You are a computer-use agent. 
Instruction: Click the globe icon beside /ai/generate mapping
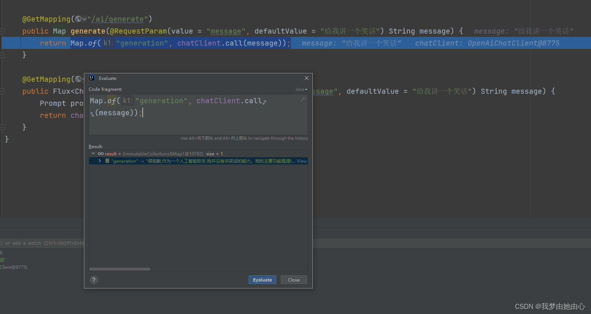(x=78, y=19)
